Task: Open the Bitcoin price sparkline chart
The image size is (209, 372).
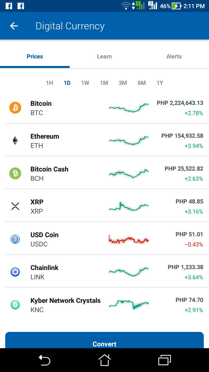Action: pyautogui.click(x=129, y=108)
